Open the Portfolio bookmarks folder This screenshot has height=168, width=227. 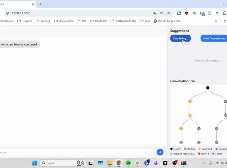coord(43,21)
